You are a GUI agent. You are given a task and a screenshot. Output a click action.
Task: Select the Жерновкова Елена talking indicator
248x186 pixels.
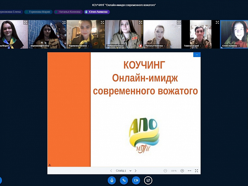pos(11,12)
